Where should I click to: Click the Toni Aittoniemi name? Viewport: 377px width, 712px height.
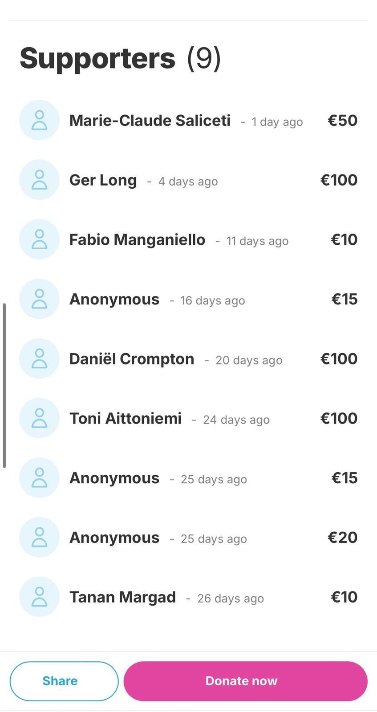pos(126,419)
